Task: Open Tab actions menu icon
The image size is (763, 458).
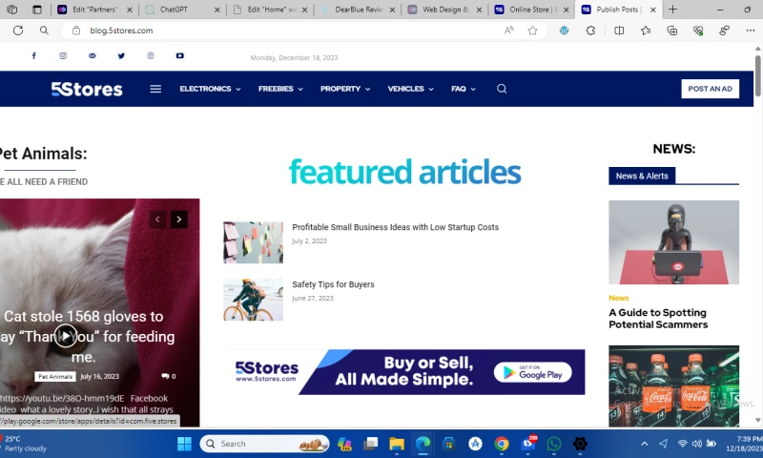Action: (37, 10)
